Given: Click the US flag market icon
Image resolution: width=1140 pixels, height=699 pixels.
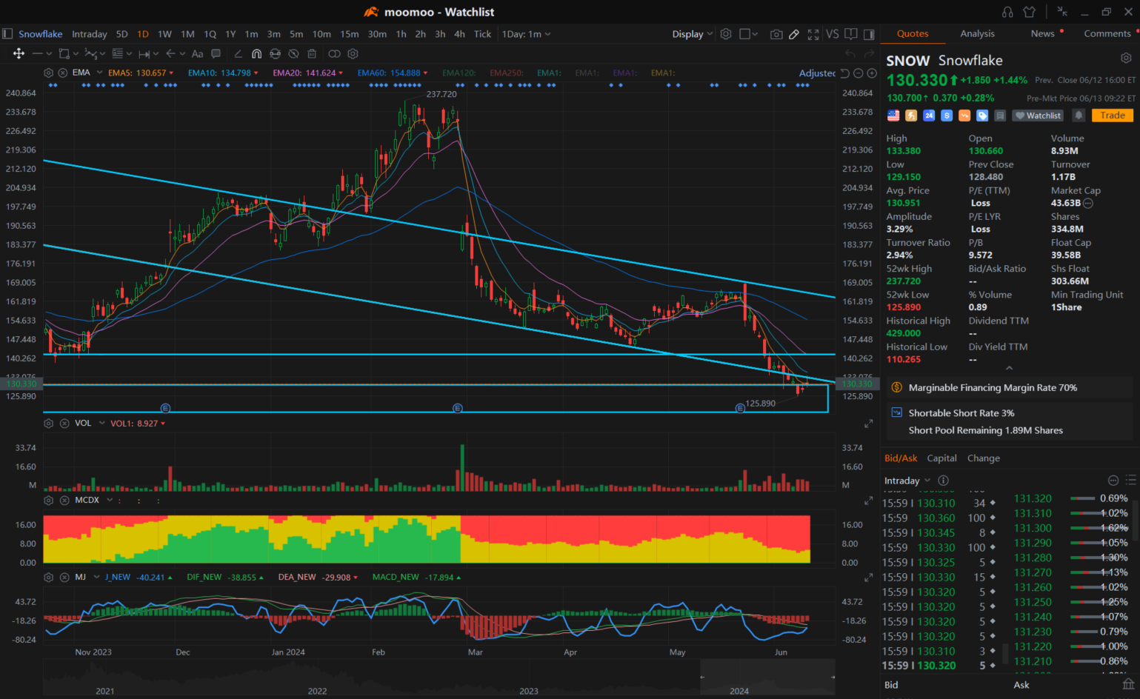Looking at the screenshot, I should 893,116.
